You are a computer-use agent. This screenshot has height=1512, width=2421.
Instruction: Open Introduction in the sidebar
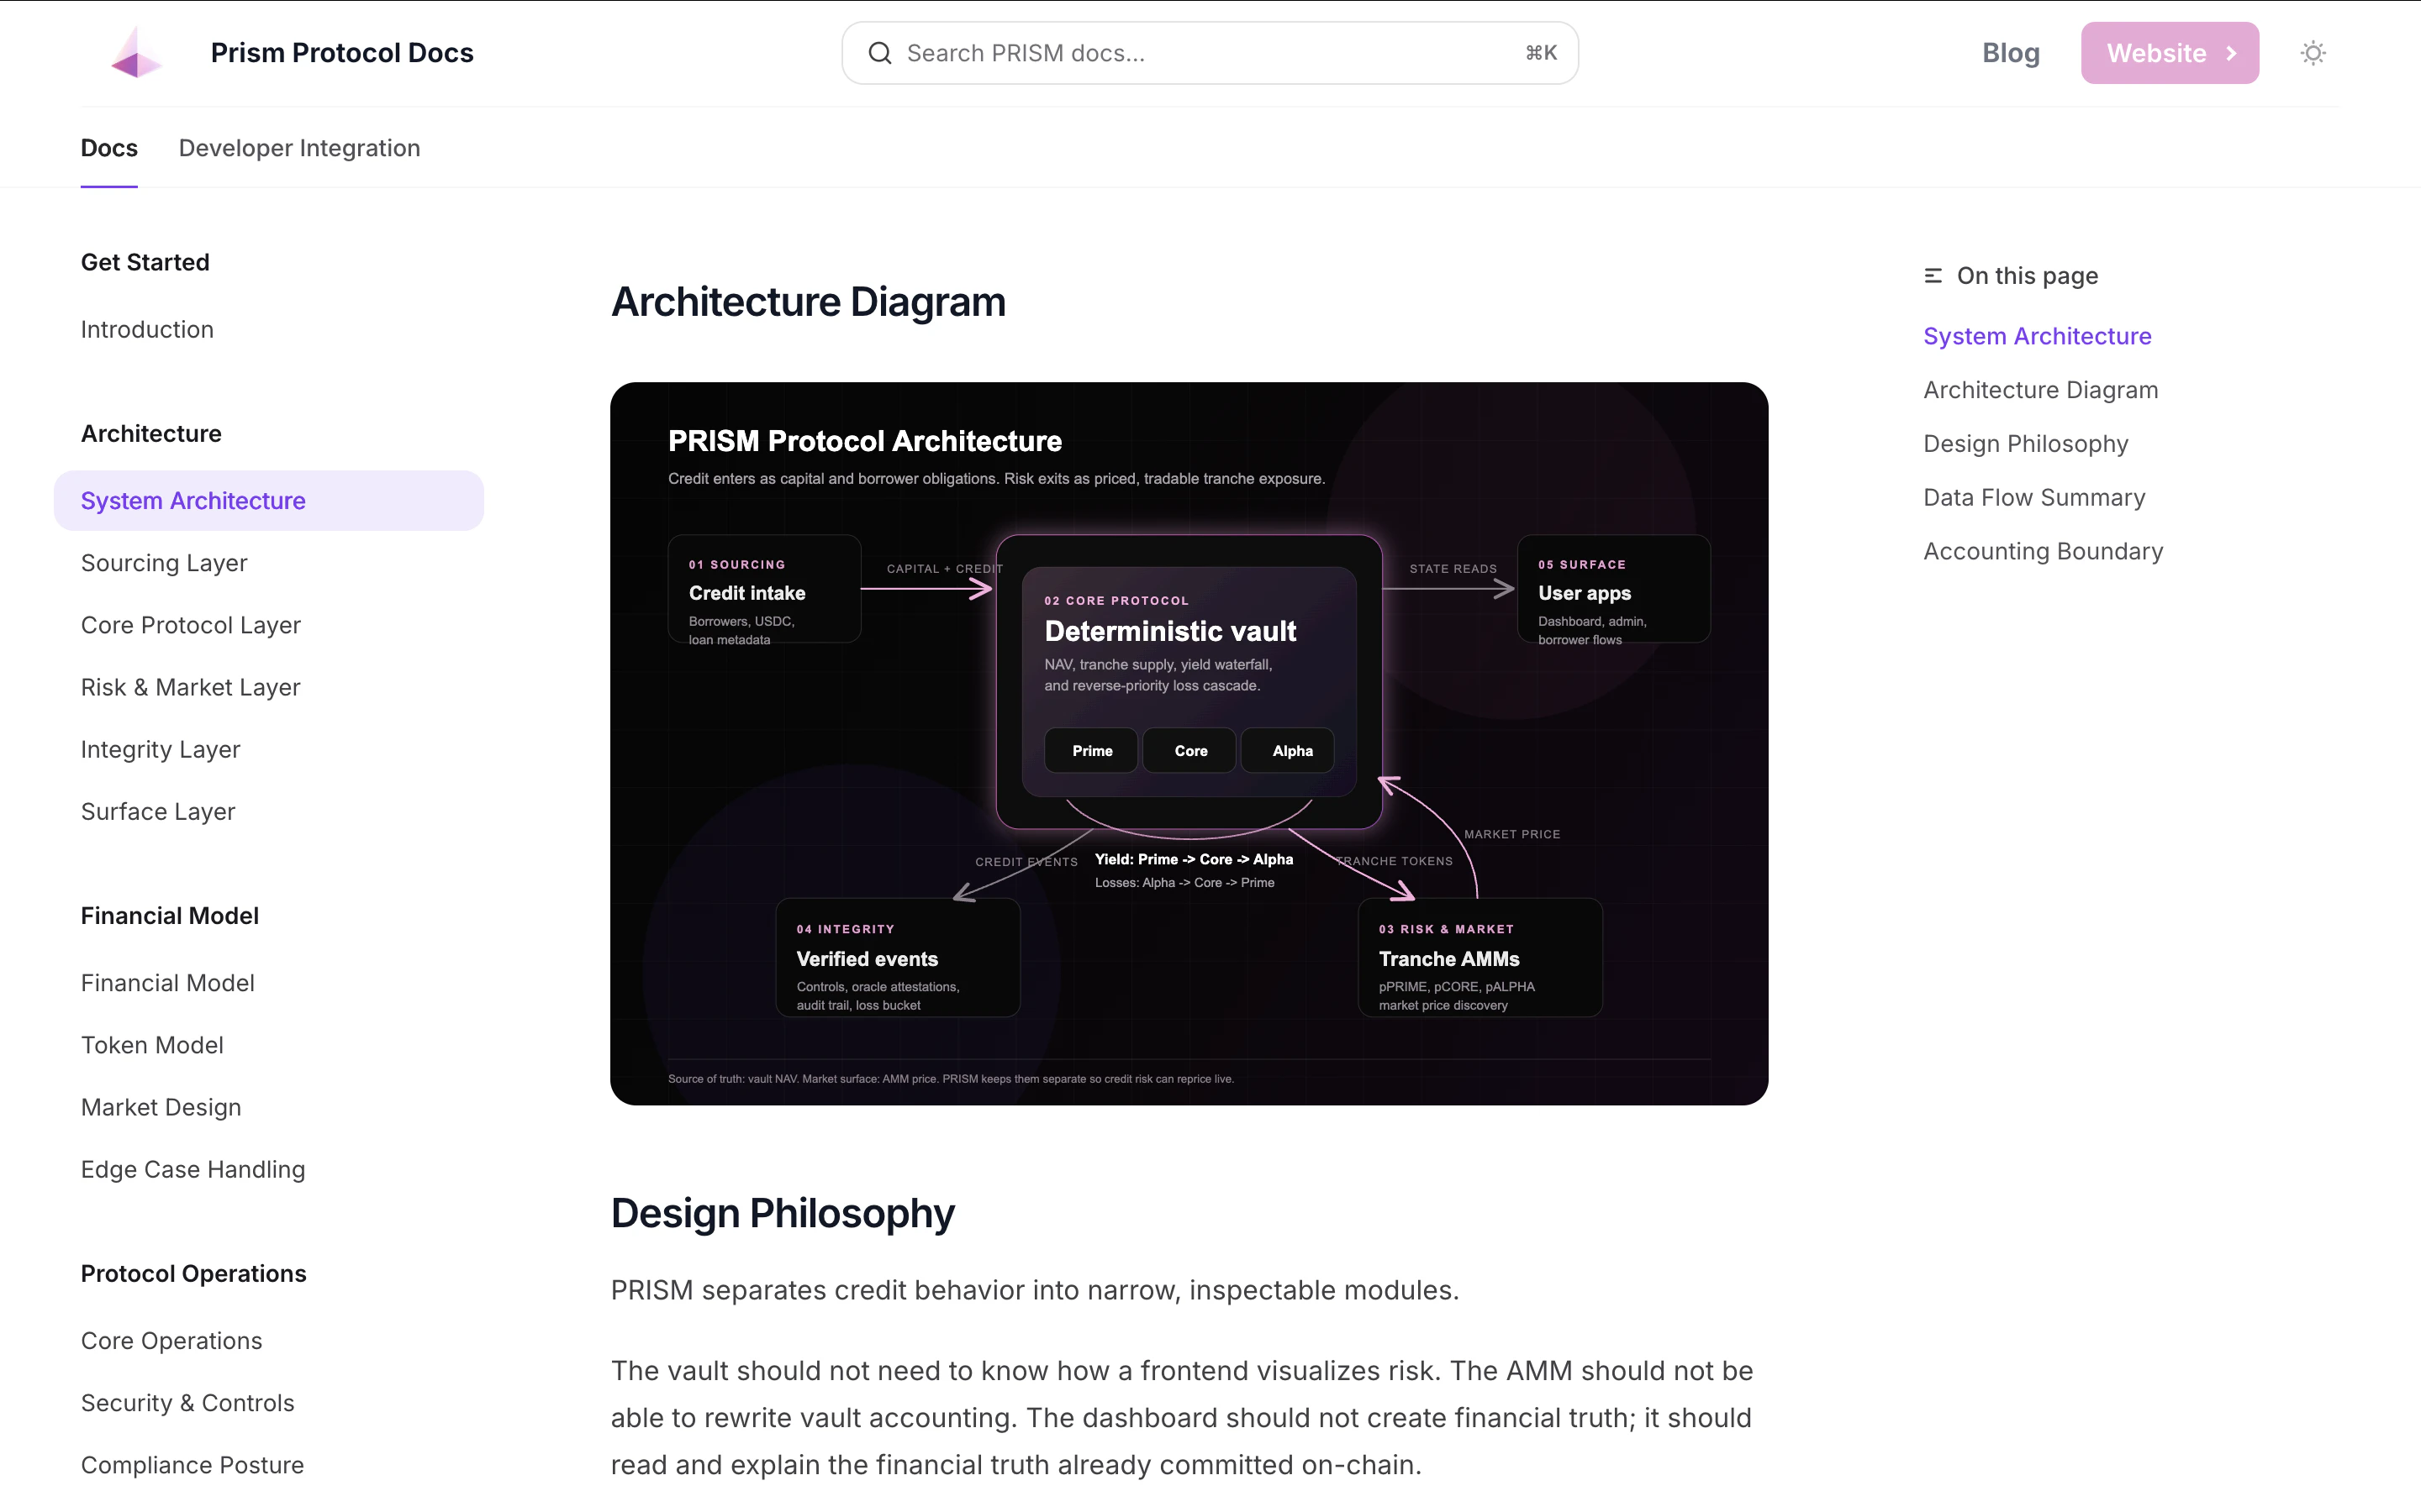[147, 330]
